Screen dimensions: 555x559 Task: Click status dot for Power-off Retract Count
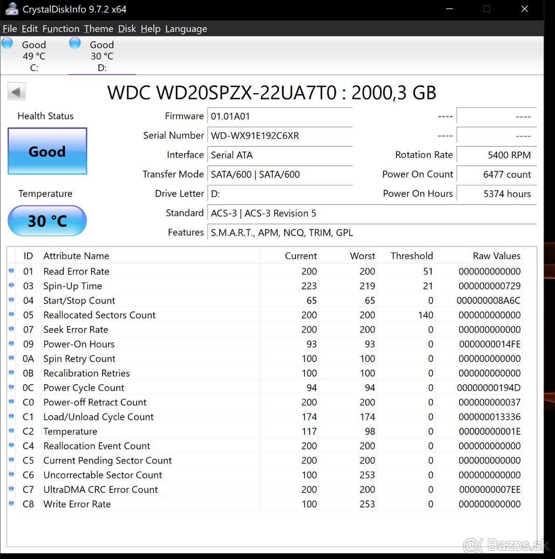coord(11,402)
